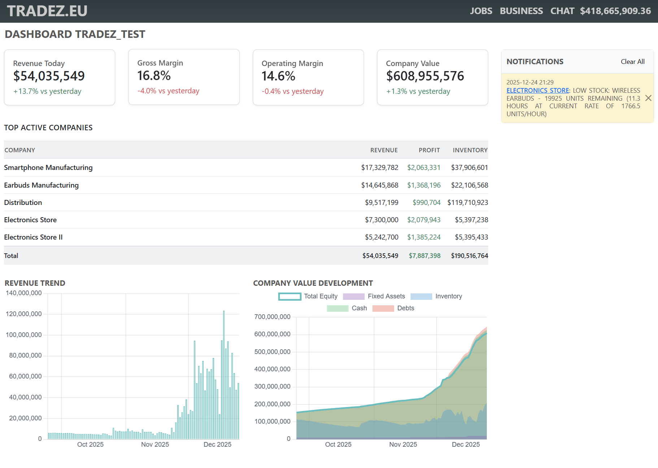The width and height of the screenshot is (658, 468).
Task: Navigate to the BUSINESS section
Action: [x=521, y=11]
